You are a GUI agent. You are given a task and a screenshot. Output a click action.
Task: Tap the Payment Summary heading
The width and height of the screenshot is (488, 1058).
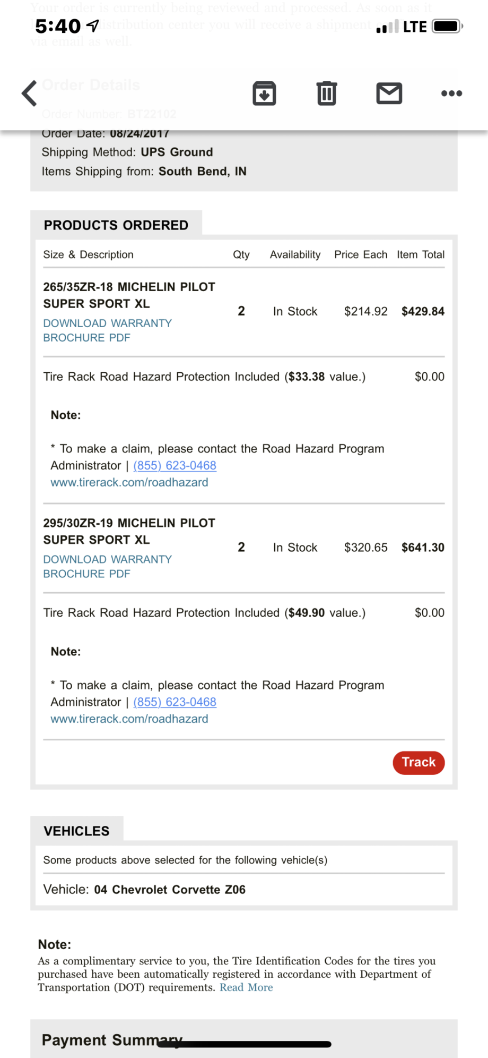tap(112, 1039)
